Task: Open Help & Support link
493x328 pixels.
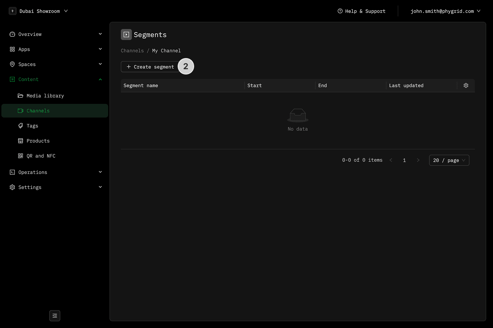Action: (362, 11)
